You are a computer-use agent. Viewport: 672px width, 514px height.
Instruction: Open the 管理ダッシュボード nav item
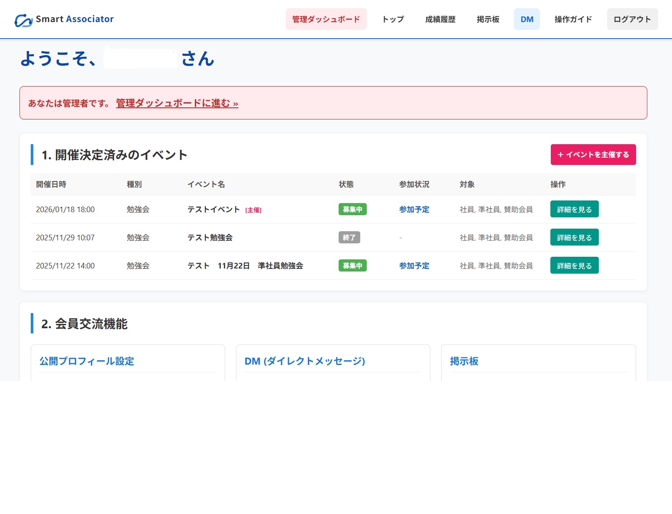326,19
